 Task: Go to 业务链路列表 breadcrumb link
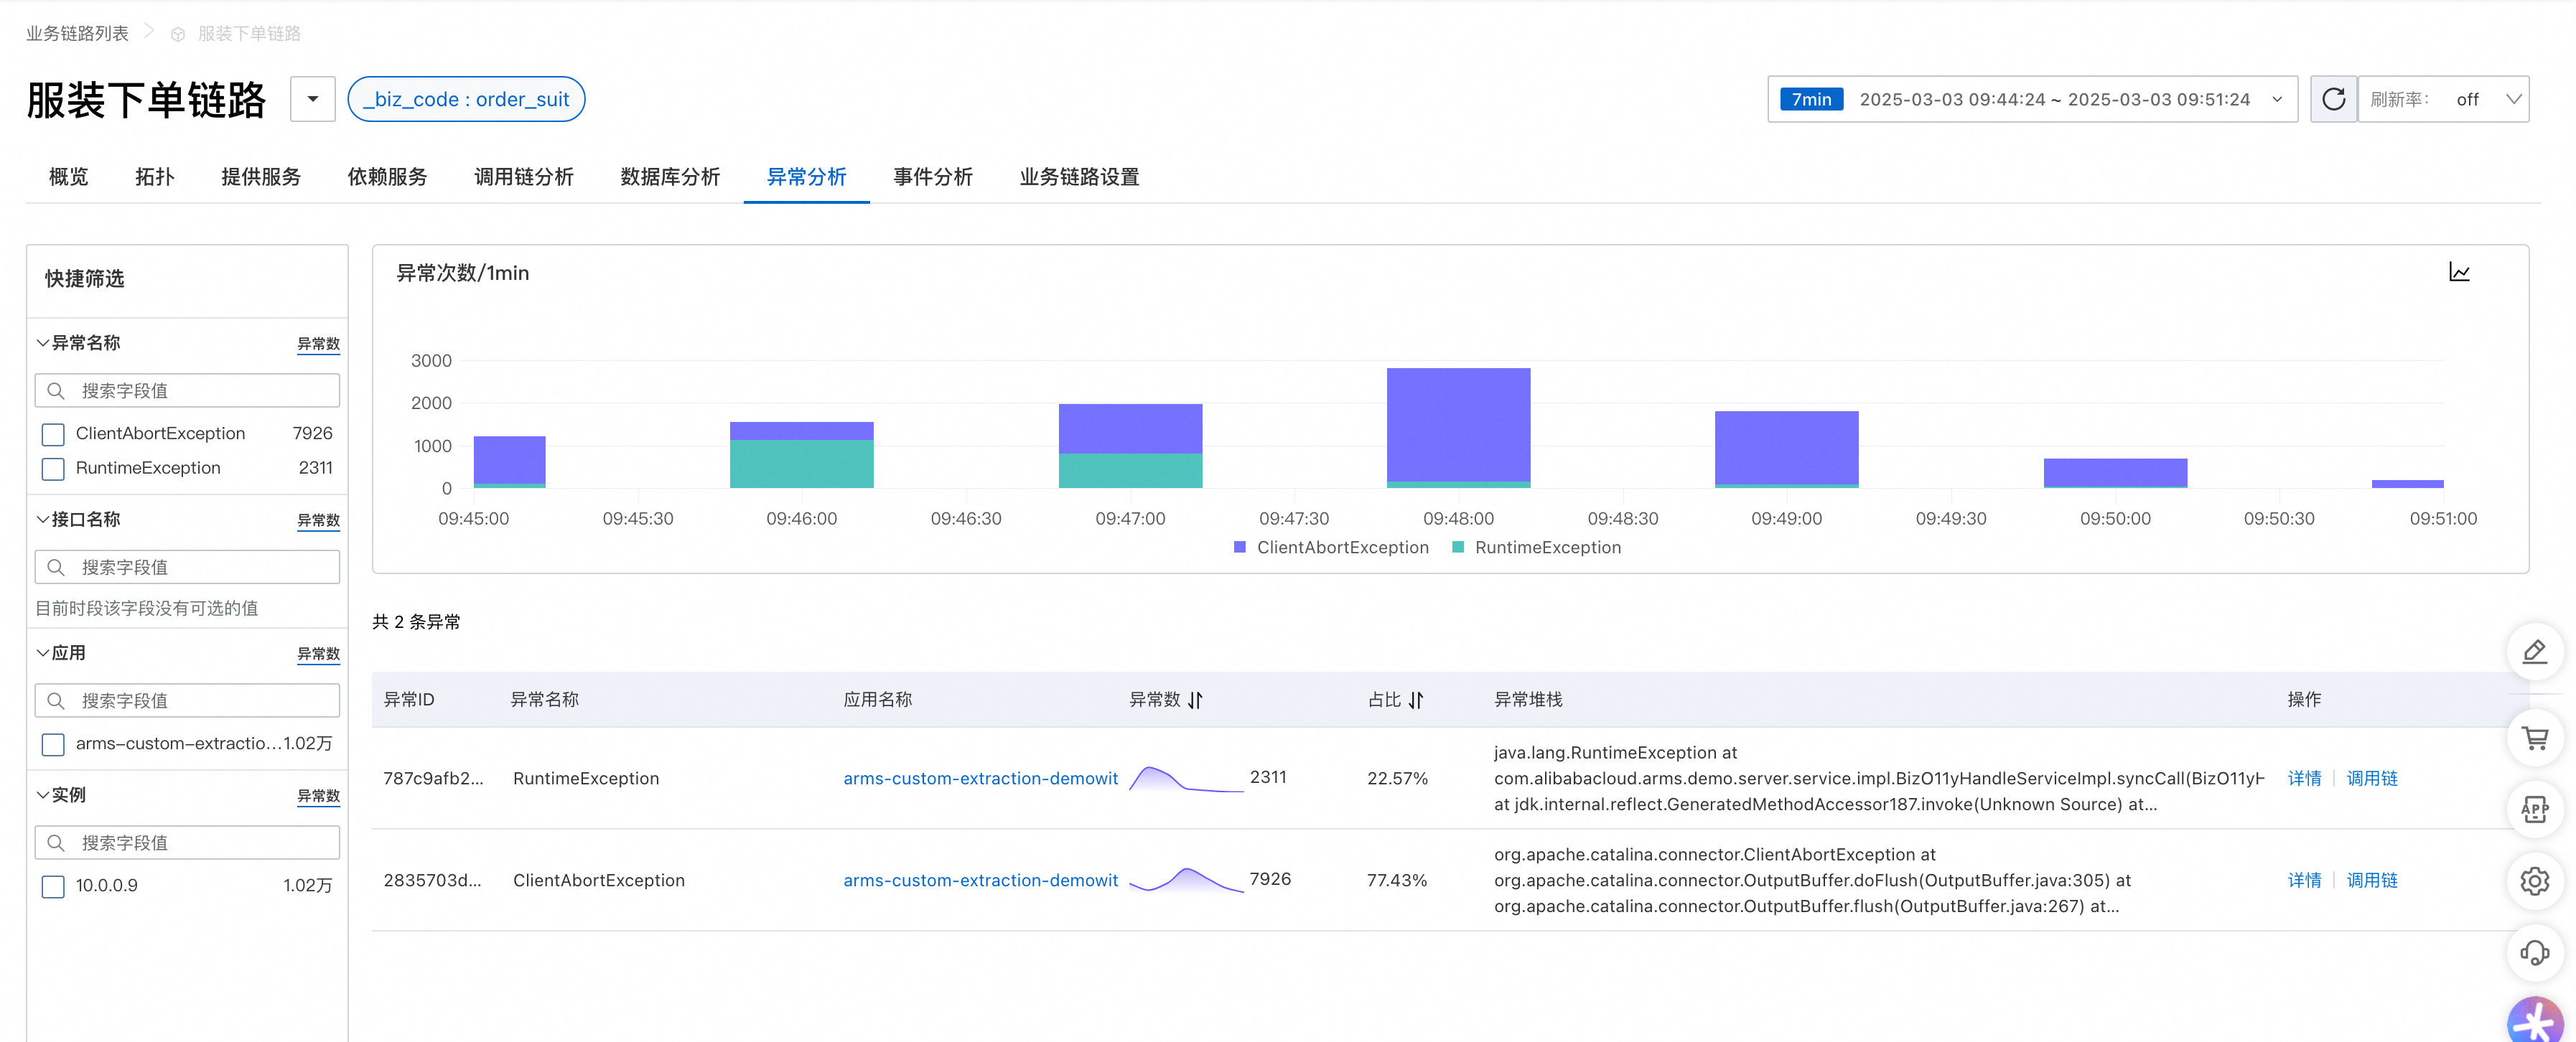point(77,34)
